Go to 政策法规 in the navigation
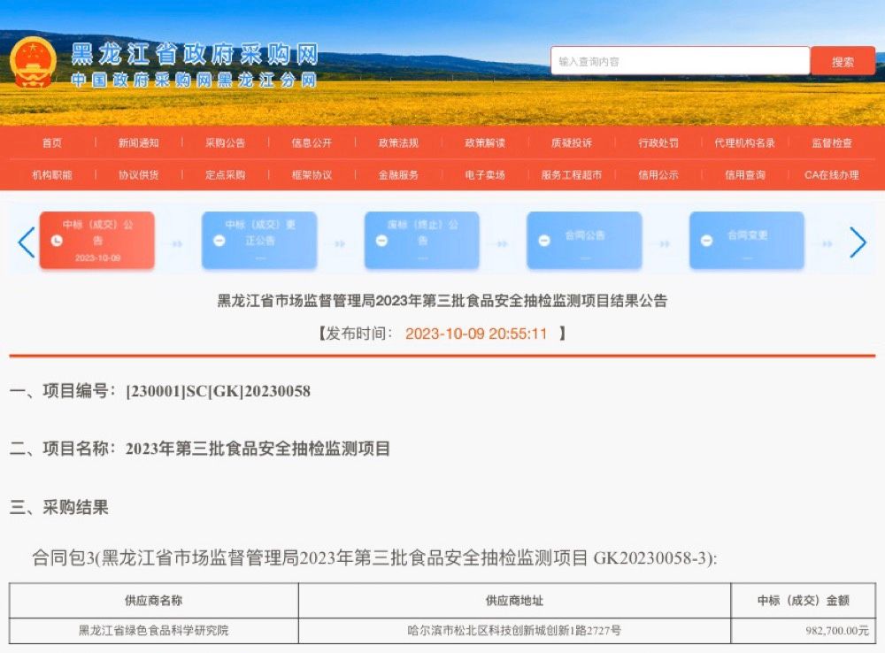 pos(398,142)
